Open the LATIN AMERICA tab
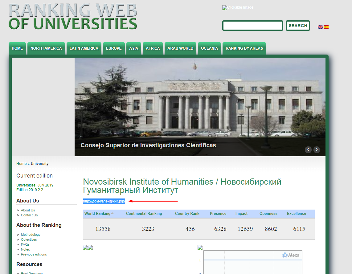This screenshot has height=274, width=352. (x=84, y=48)
